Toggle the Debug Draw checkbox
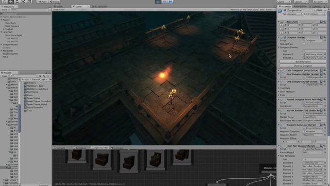The width and height of the screenshot is (330, 186). pyautogui.click(x=304, y=44)
